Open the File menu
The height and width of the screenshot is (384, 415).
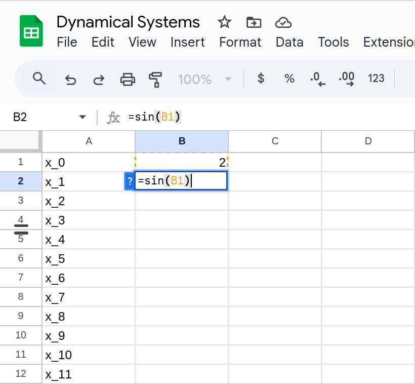click(x=67, y=42)
